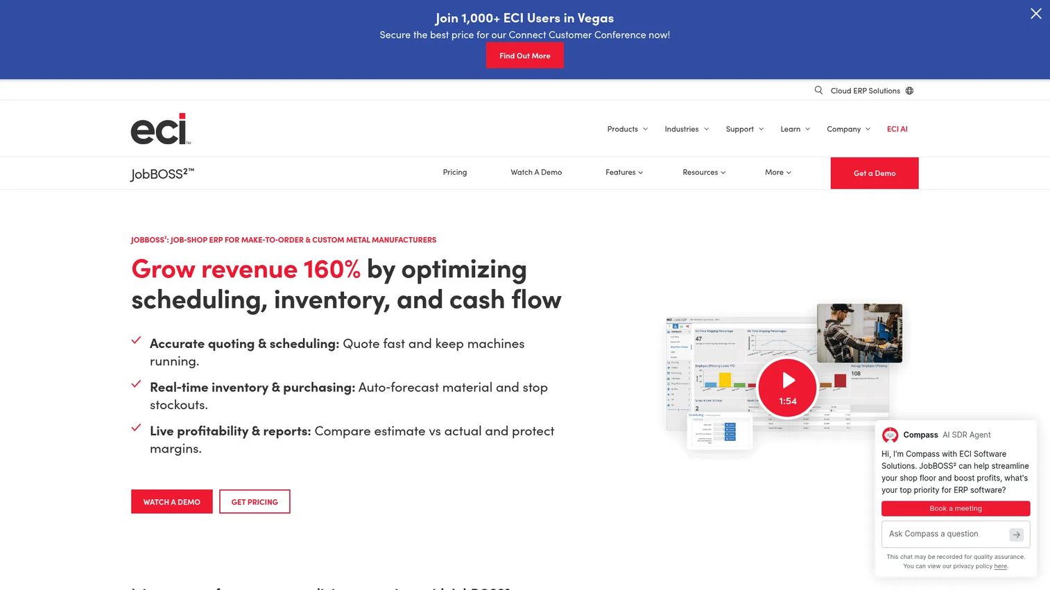This screenshot has height=590, width=1050.
Task: Book a meeting with Compass
Action: click(956, 508)
